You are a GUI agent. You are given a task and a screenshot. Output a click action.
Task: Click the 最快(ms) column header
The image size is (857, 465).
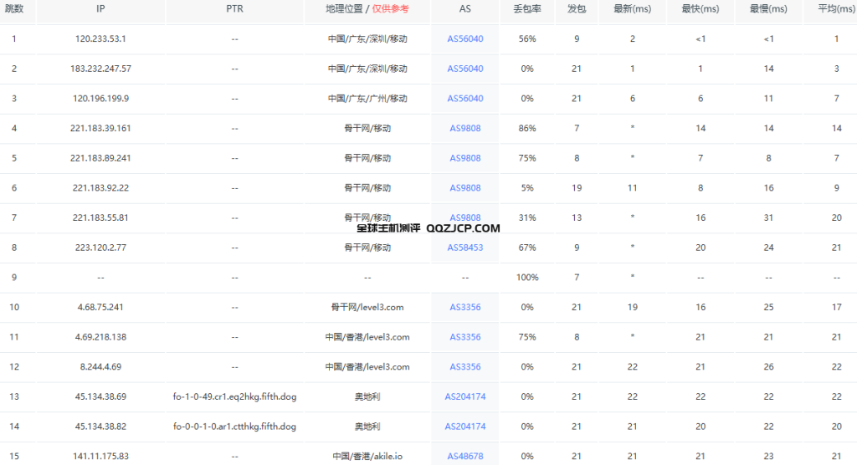[x=700, y=8]
